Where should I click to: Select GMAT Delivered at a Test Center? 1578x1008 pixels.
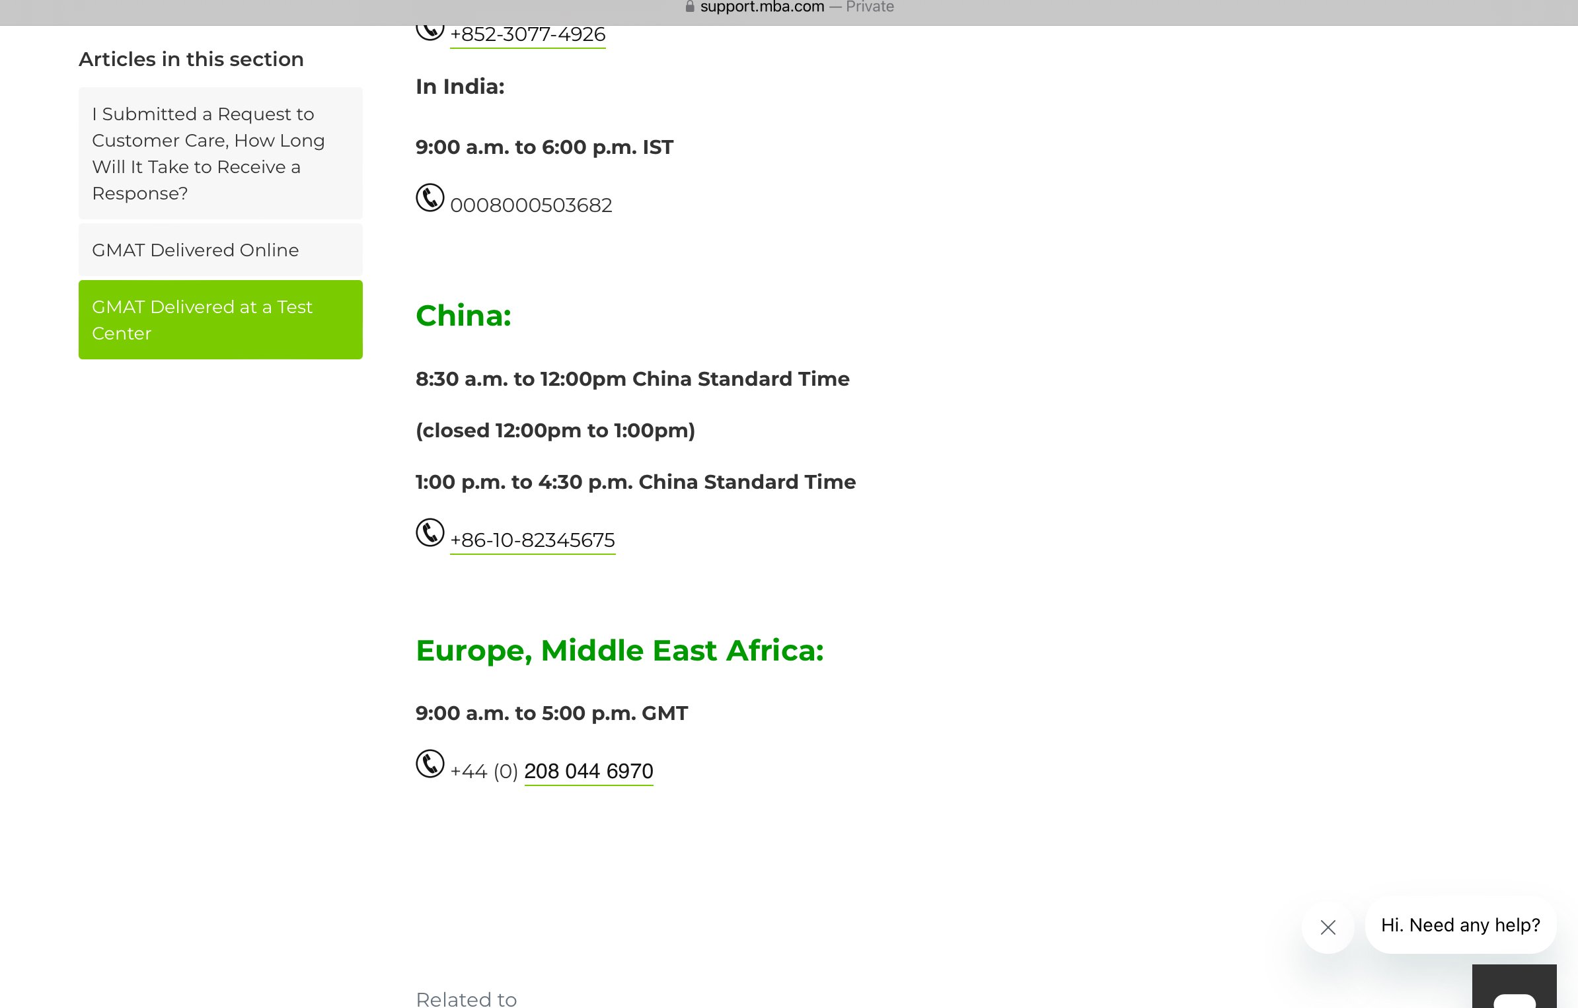pyautogui.click(x=220, y=320)
